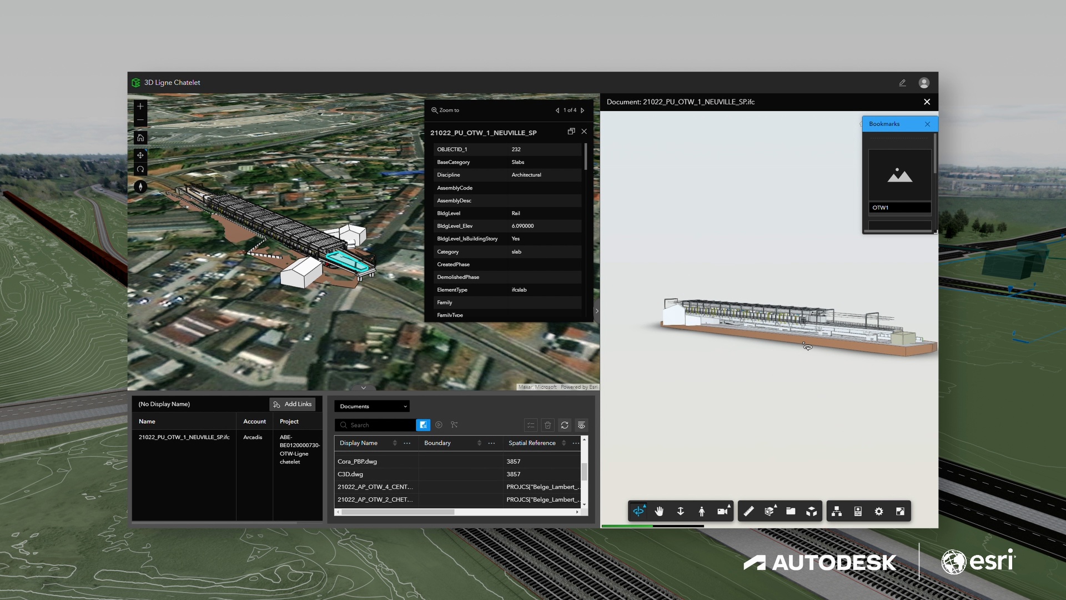
Task: Click the selection path tool icon
Action: (454, 425)
